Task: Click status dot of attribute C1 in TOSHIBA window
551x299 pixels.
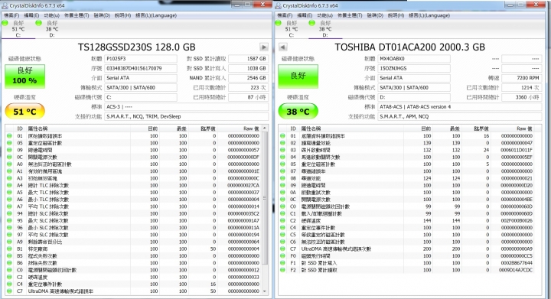Action: 282,213
